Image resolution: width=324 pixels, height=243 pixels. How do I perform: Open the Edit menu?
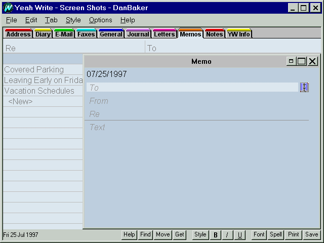(x=31, y=20)
